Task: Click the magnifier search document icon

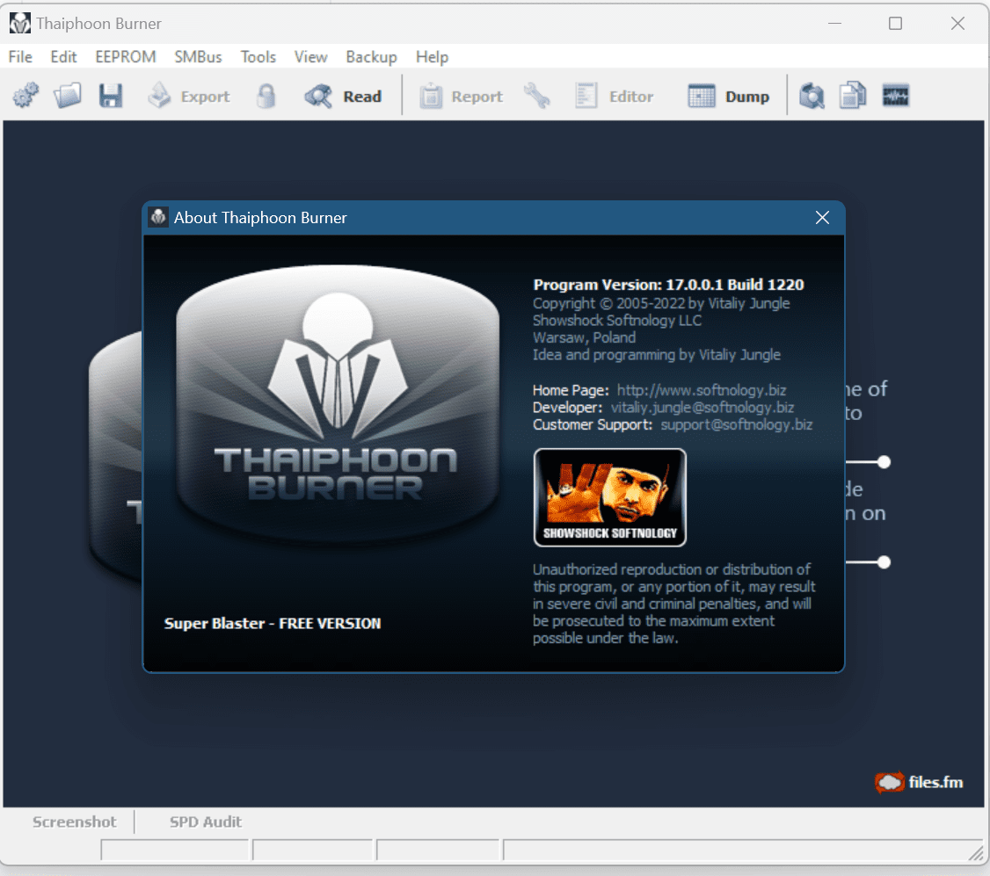Action: click(x=812, y=96)
